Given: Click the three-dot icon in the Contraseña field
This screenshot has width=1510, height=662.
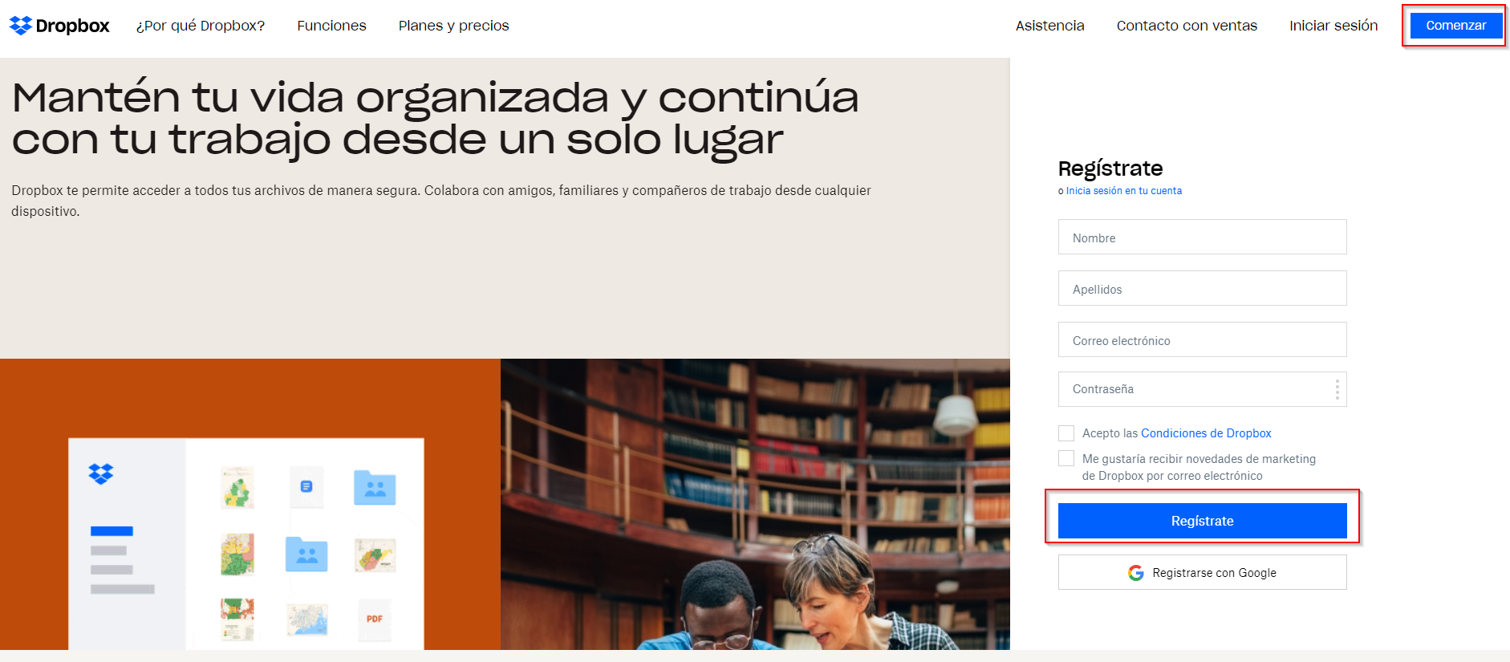Looking at the screenshot, I should tap(1337, 389).
